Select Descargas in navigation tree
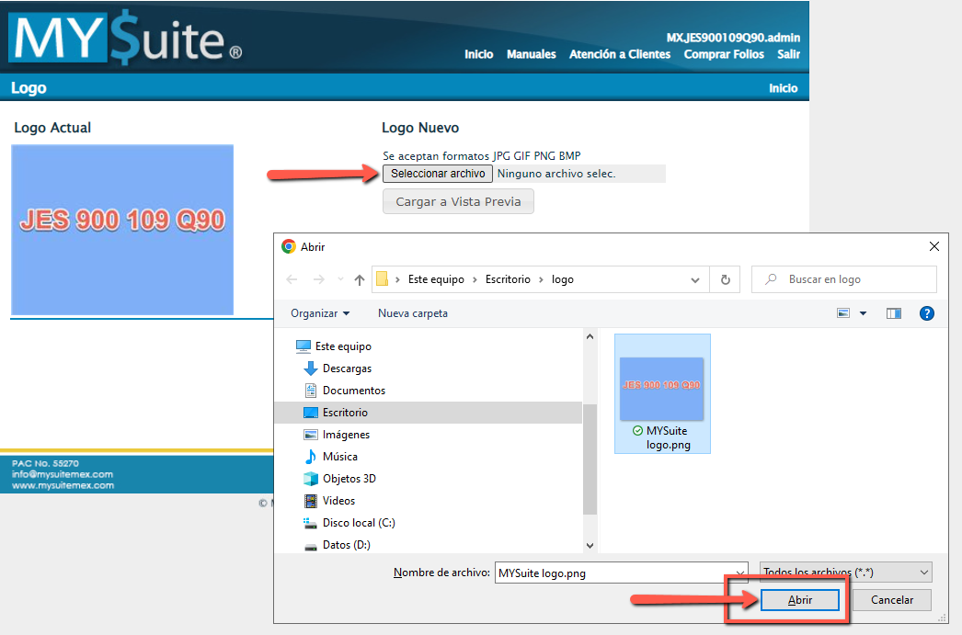 click(348, 369)
